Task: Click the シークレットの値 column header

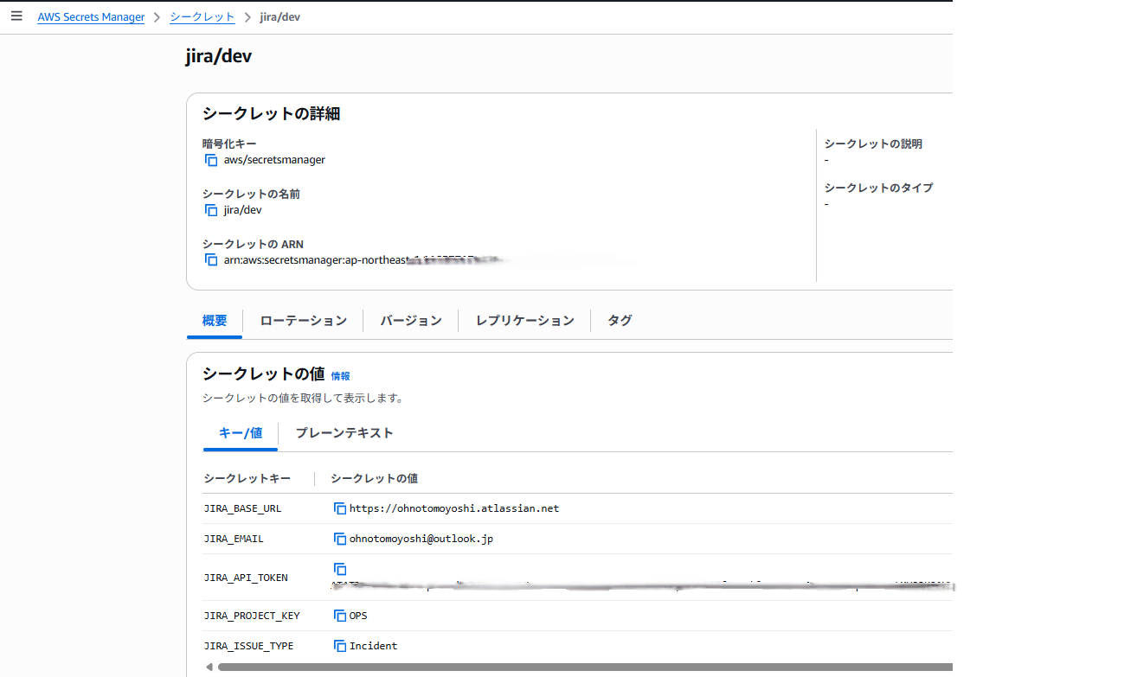Action: pos(375,478)
